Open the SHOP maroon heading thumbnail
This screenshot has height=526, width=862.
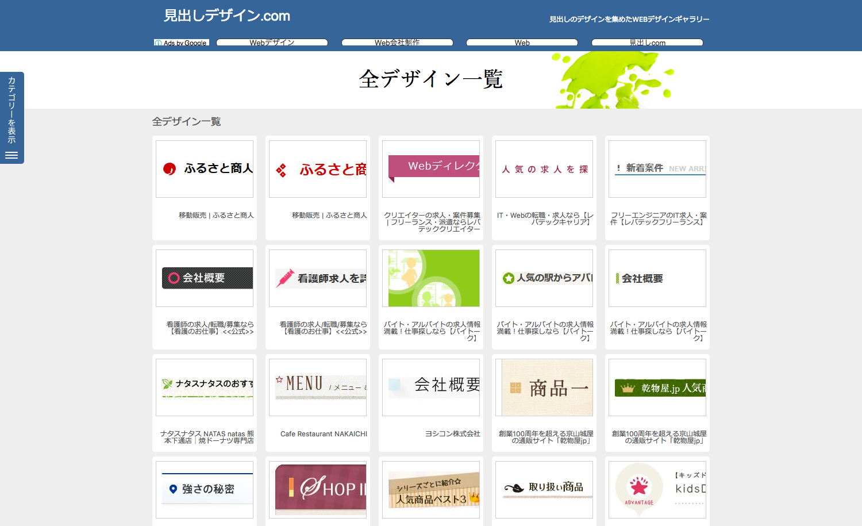click(x=318, y=490)
